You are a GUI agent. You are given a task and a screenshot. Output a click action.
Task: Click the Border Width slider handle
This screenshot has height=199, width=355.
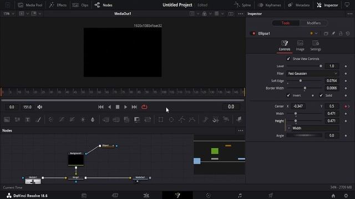(305, 88)
